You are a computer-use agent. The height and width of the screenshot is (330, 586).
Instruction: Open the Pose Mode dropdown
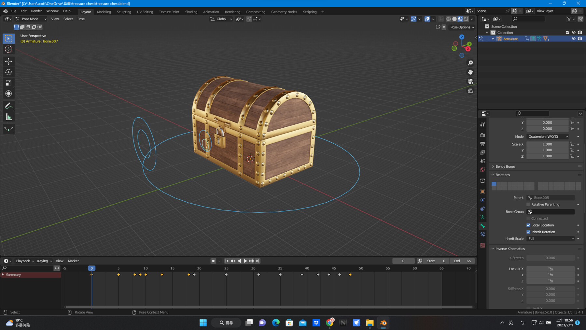31,19
